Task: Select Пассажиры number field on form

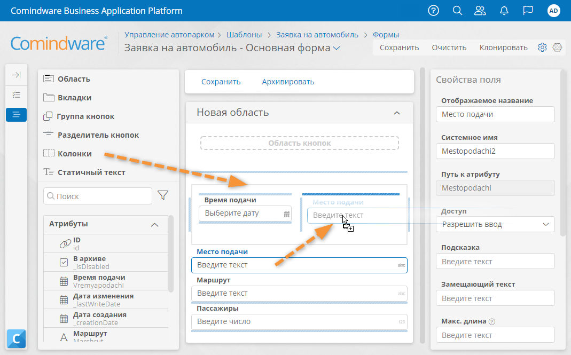Action: point(299,322)
